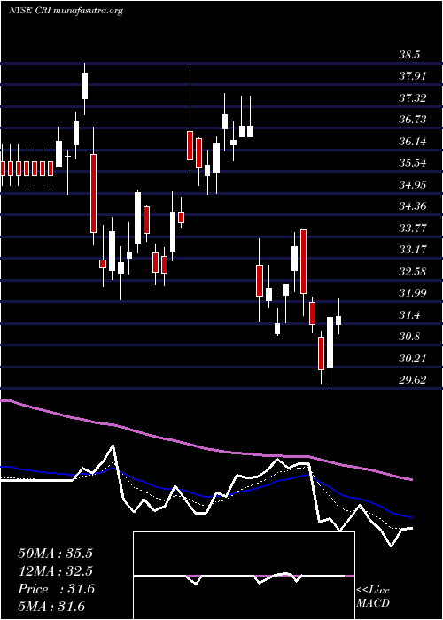Click the long red candle falling to 33.77
This screenshot has width=443, height=620.
(x=93, y=193)
